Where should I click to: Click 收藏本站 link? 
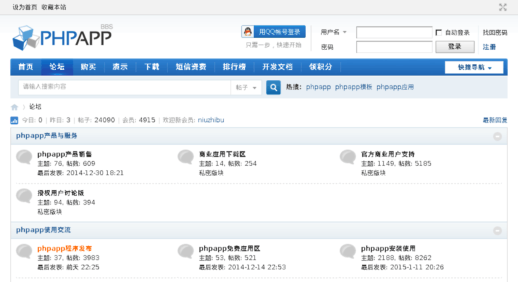click(x=54, y=7)
